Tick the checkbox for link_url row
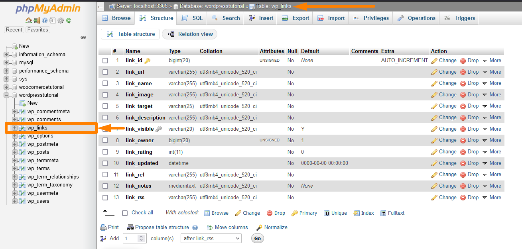This screenshot has width=522, height=249. point(105,72)
